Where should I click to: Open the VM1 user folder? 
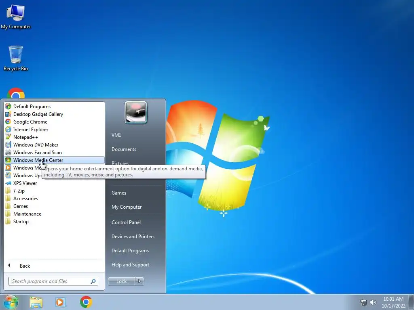(116, 135)
